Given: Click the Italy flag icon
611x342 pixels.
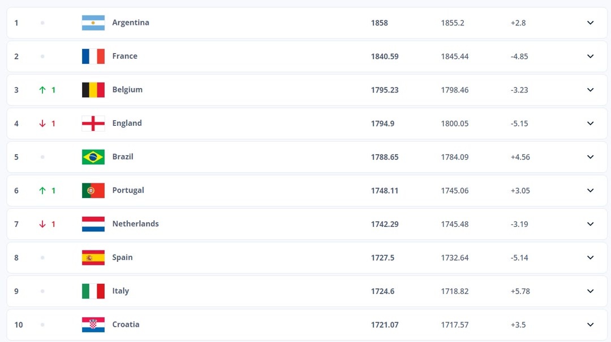Looking at the screenshot, I should tap(93, 291).
